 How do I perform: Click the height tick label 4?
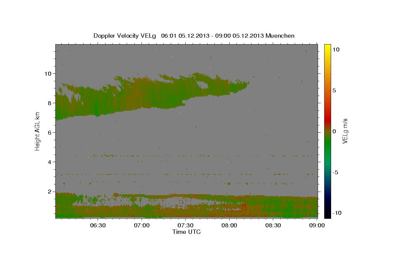coord(50,162)
